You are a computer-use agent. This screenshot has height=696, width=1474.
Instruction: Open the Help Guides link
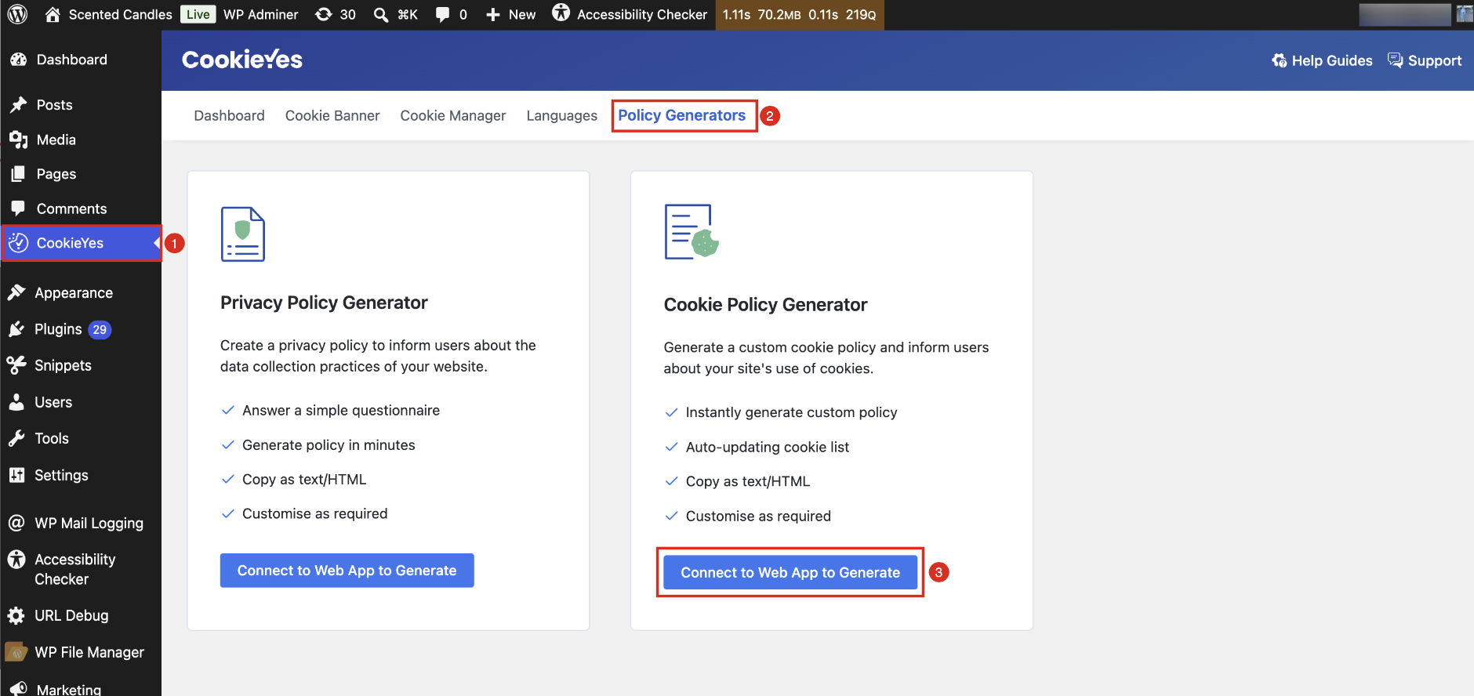pos(1332,61)
